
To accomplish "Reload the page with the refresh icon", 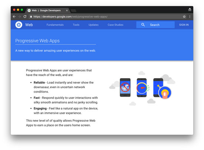I will pyautogui.click(x=25, y=17).
